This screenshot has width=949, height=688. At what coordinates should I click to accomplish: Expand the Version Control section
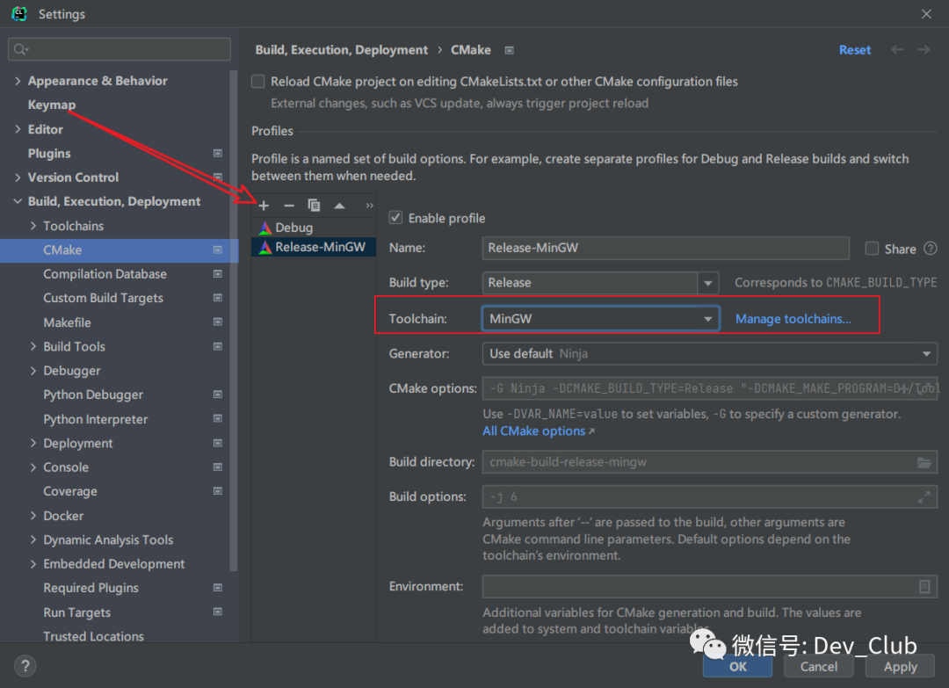coord(18,177)
